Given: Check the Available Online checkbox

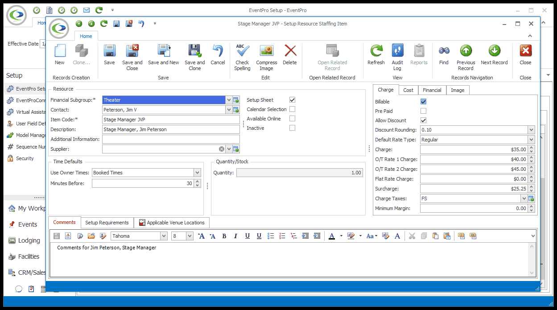Looking at the screenshot, I should point(292,119).
